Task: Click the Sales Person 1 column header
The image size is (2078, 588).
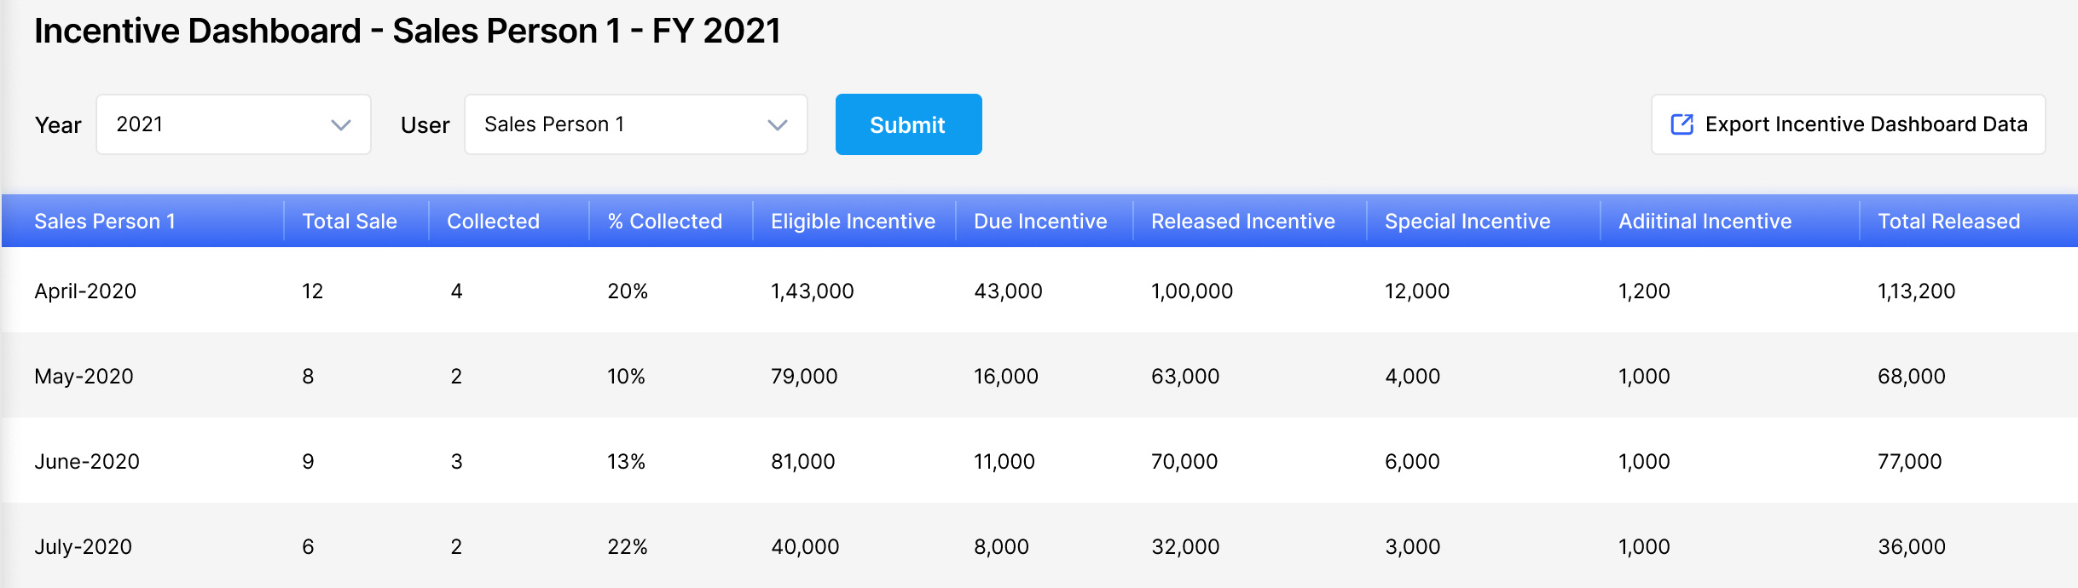Action: click(x=105, y=222)
